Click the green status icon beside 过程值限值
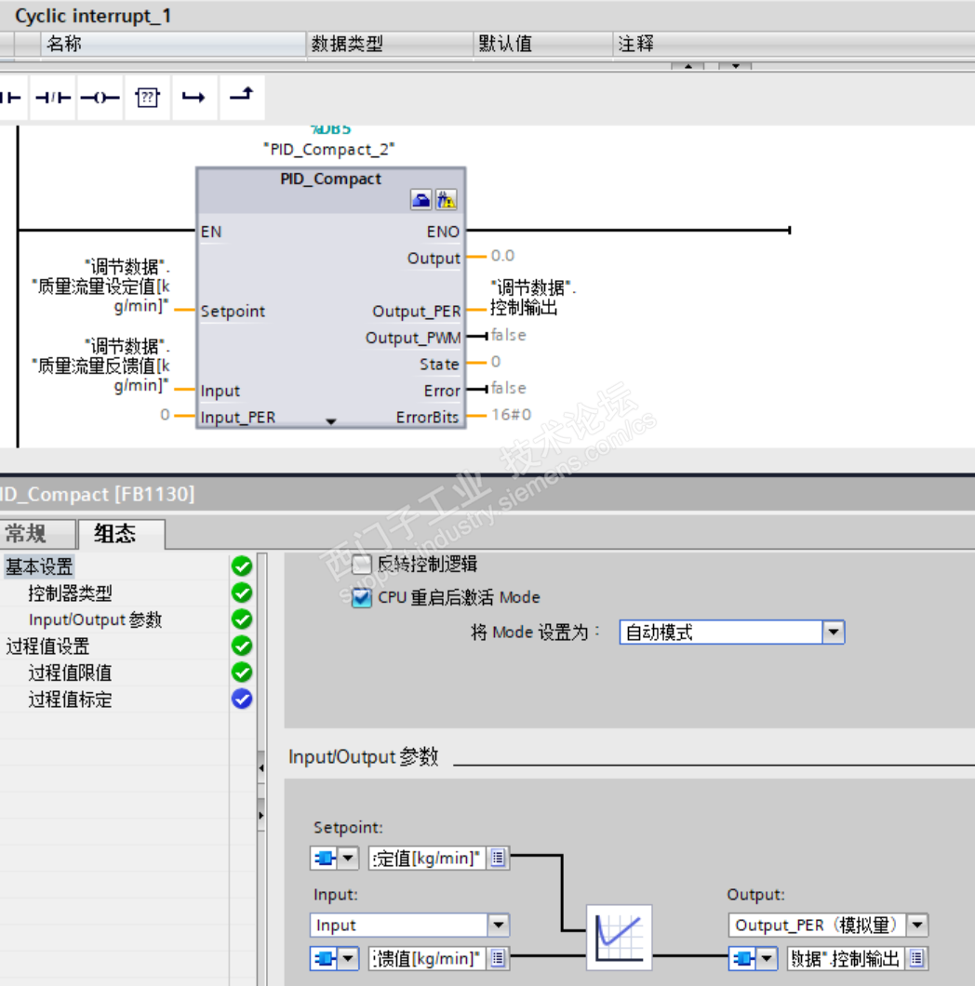The width and height of the screenshot is (975, 986). [242, 673]
